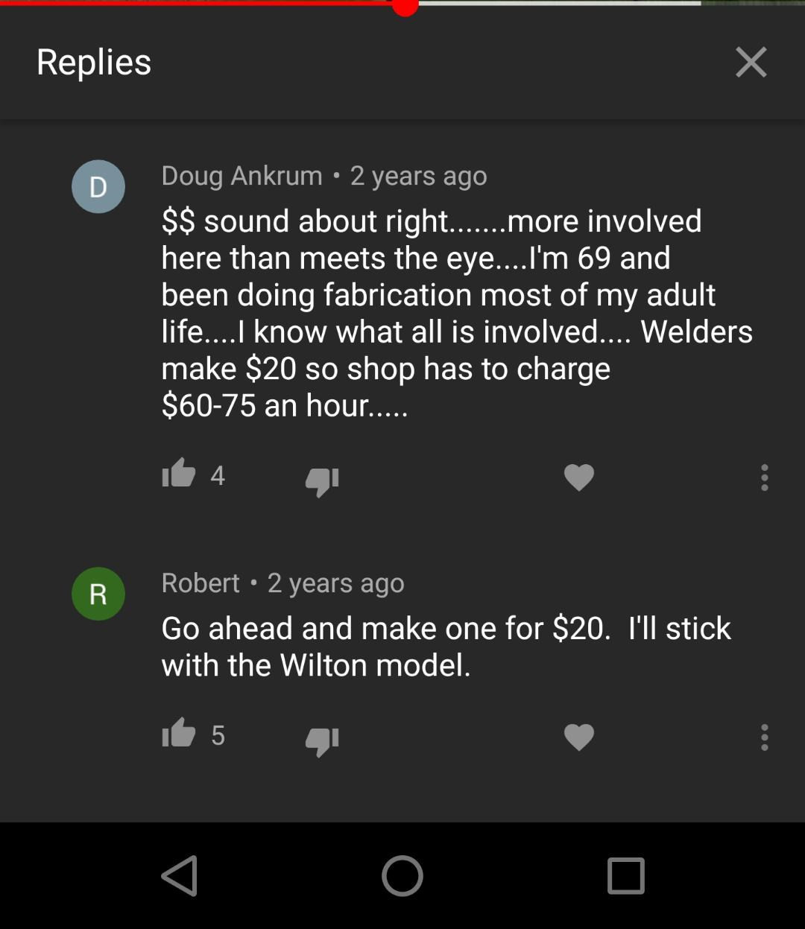
Task: Click the red video progress scrubber
Action: tap(405, 4)
